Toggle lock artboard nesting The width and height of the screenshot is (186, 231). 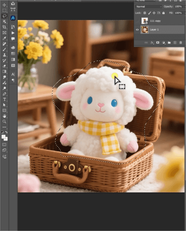[x=159, y=13]
